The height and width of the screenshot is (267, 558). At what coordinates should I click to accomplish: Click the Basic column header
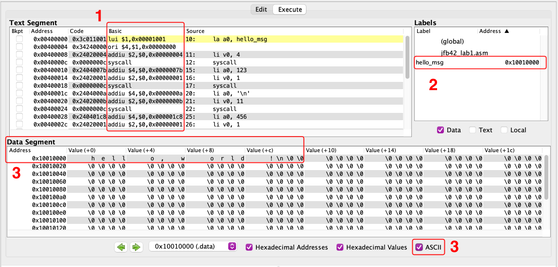coord(145,31)
